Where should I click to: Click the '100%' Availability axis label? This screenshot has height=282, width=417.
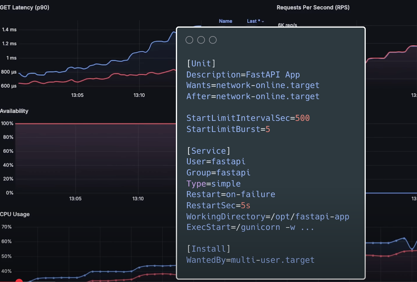pyautogui.click(x=7, y=124)
